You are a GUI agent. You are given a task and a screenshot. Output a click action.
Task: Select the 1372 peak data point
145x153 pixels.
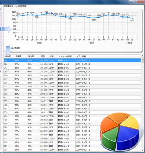pos(51,13)
